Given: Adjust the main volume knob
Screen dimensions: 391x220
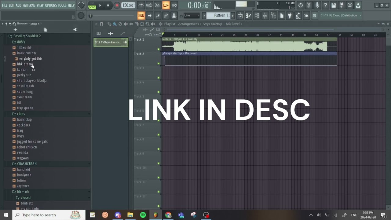Looking at the screenshot, I should pyautogui.click(x=81, y=5).
